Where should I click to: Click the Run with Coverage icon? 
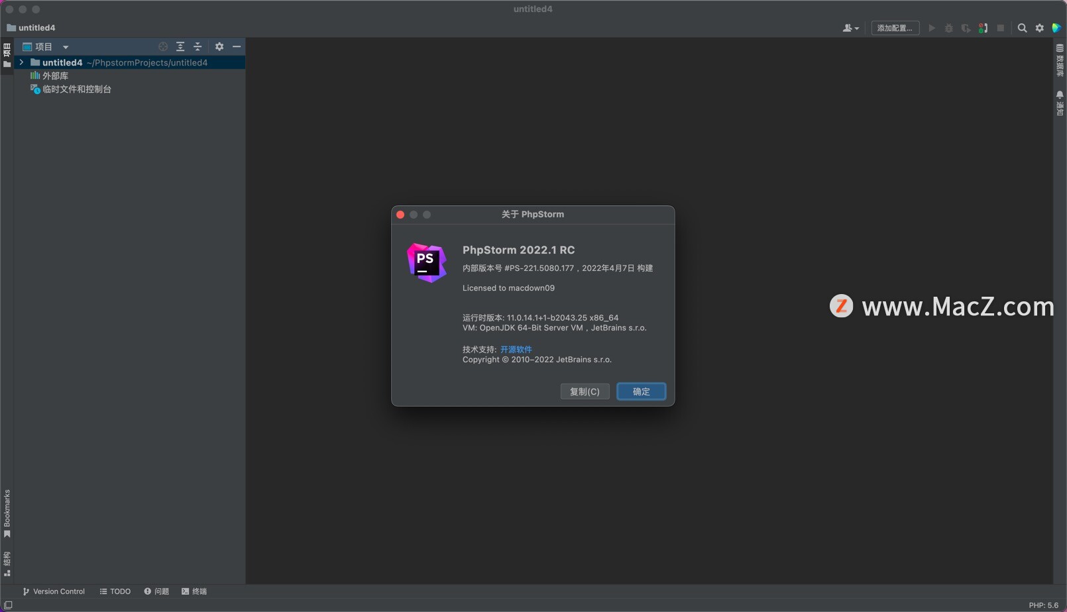tap(966, 28)
